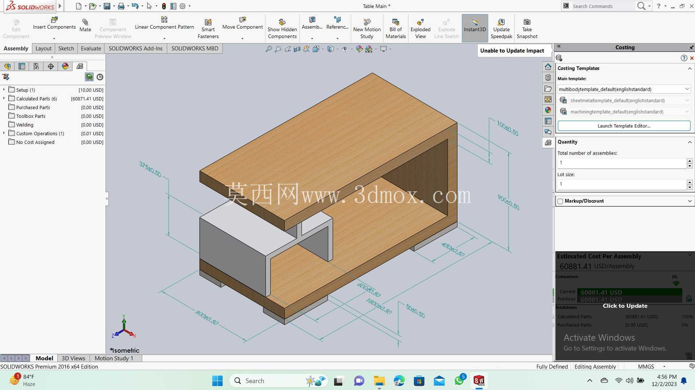Click the green Current cost bar
The image size is (695, 390).
pos(629,292)
